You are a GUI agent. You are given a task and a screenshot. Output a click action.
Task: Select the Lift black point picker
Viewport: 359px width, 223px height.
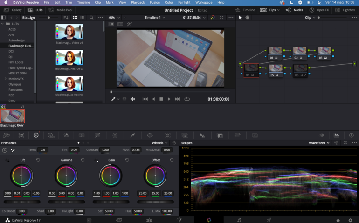(x=7, y=160)
